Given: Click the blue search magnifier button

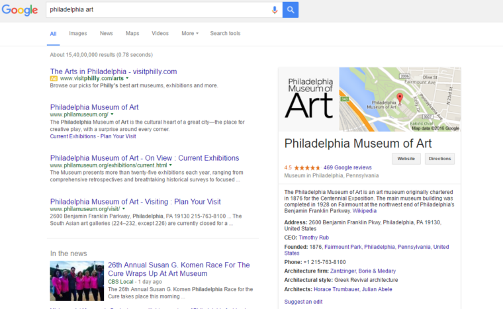Looking at the screenshot, I should pos(291,10).
